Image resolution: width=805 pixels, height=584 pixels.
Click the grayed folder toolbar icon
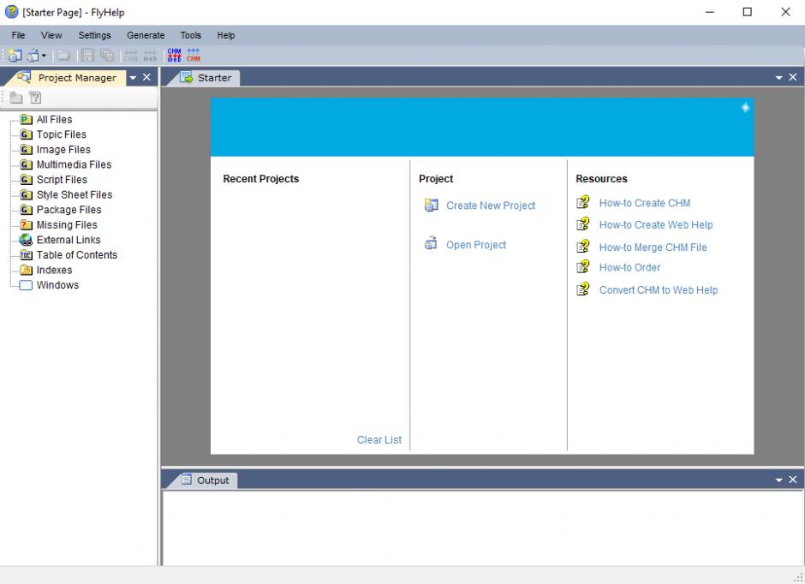point(63,55)
